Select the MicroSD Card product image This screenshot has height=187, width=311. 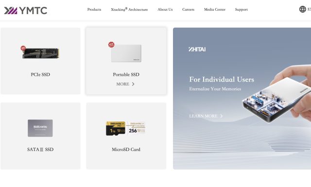pyautogui.click(x=126, y=128)
